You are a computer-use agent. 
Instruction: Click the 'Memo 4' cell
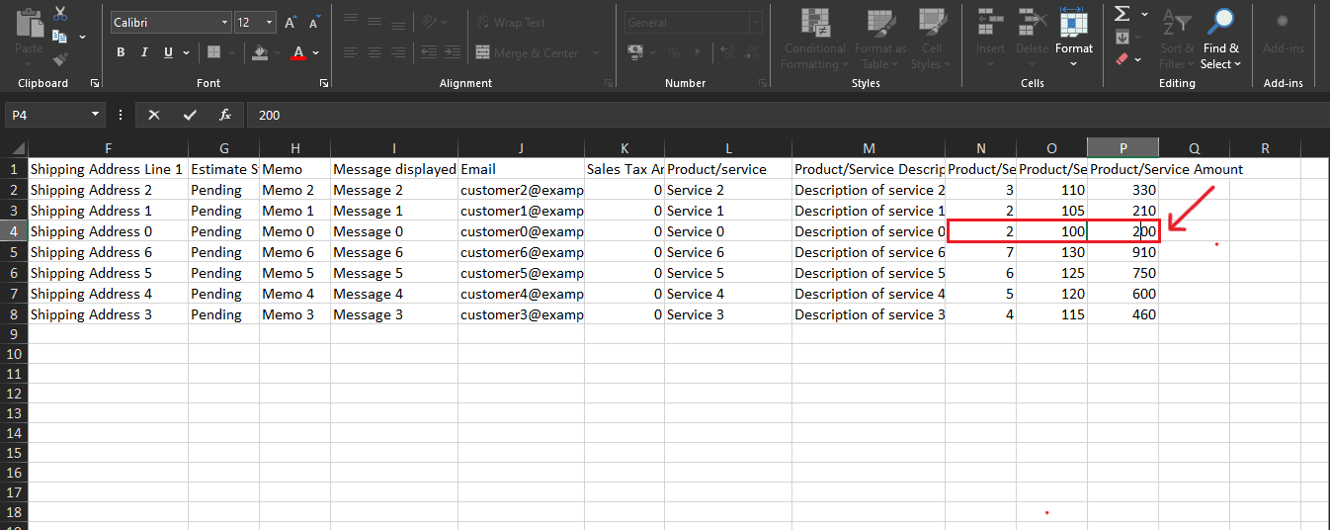coord(294,294)
